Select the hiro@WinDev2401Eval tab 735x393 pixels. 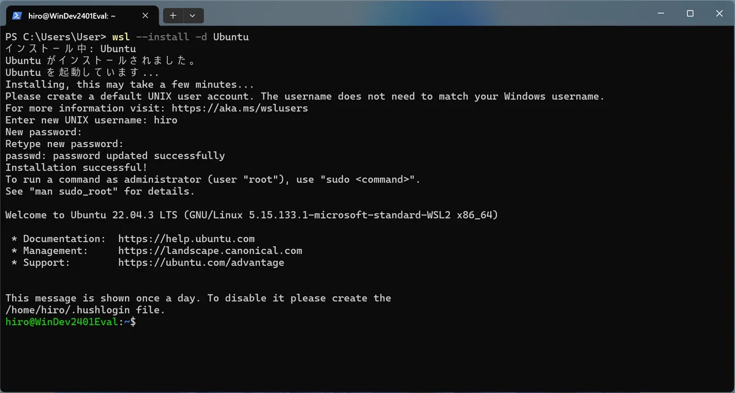click(x=82, y=15)
